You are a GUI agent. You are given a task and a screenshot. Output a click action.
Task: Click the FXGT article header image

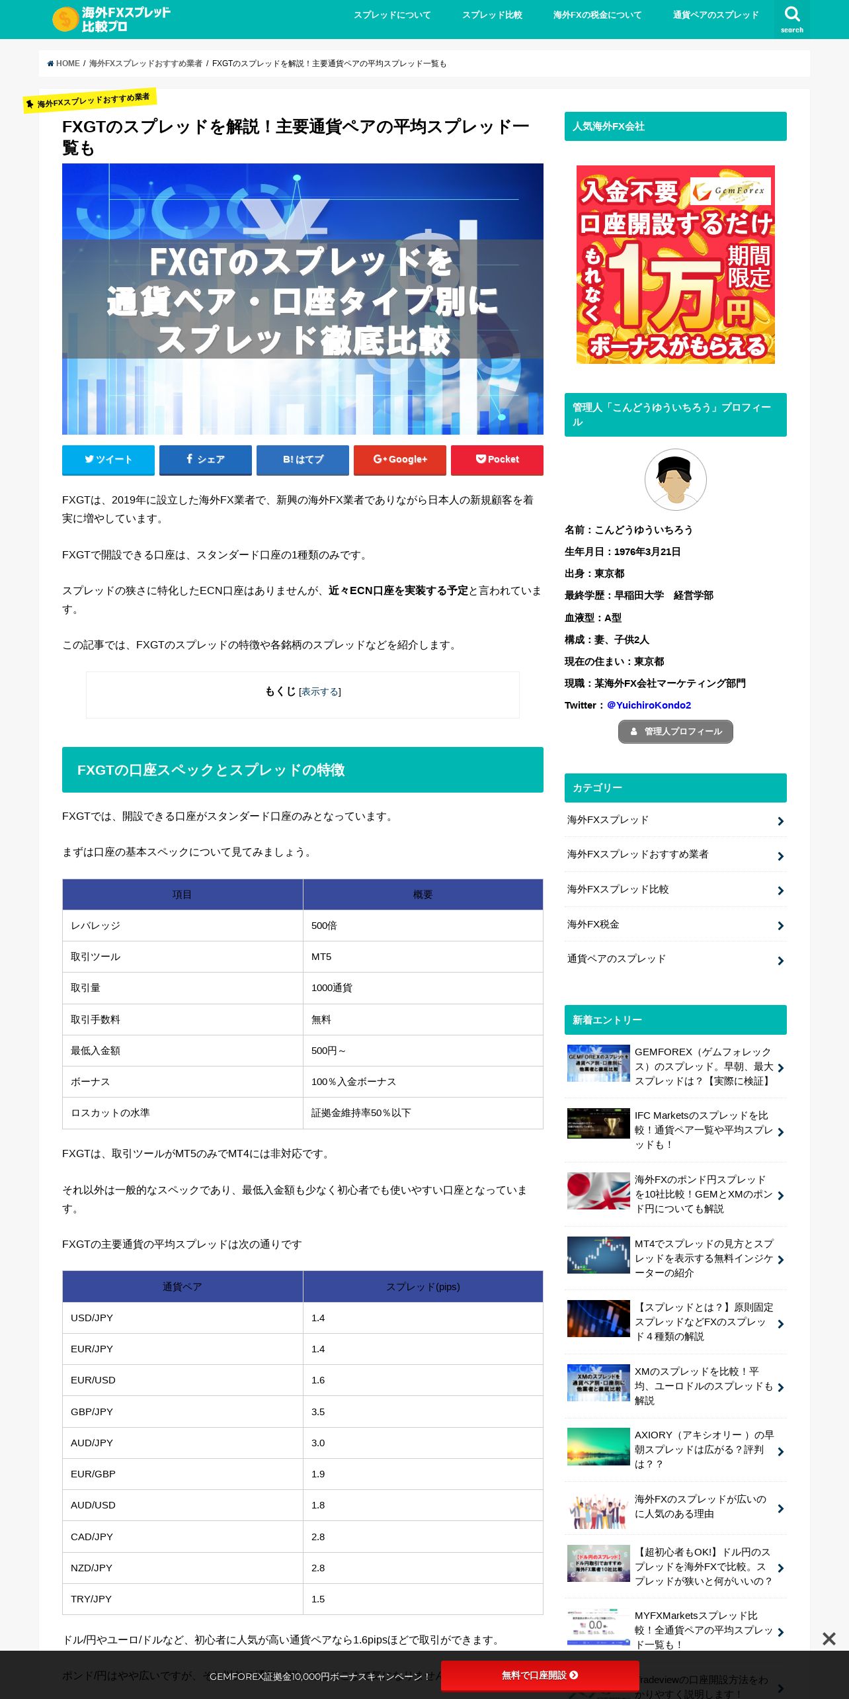click(303, 299)
